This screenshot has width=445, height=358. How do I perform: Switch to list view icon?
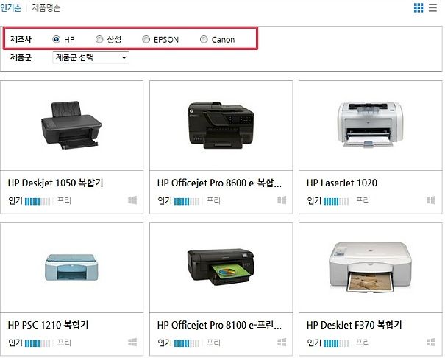(x=432, y=7)
